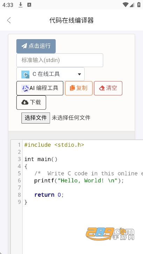Open the C 在线工具 language dropdown
Viewport: 143px width, 254px height.
(50, 74)
